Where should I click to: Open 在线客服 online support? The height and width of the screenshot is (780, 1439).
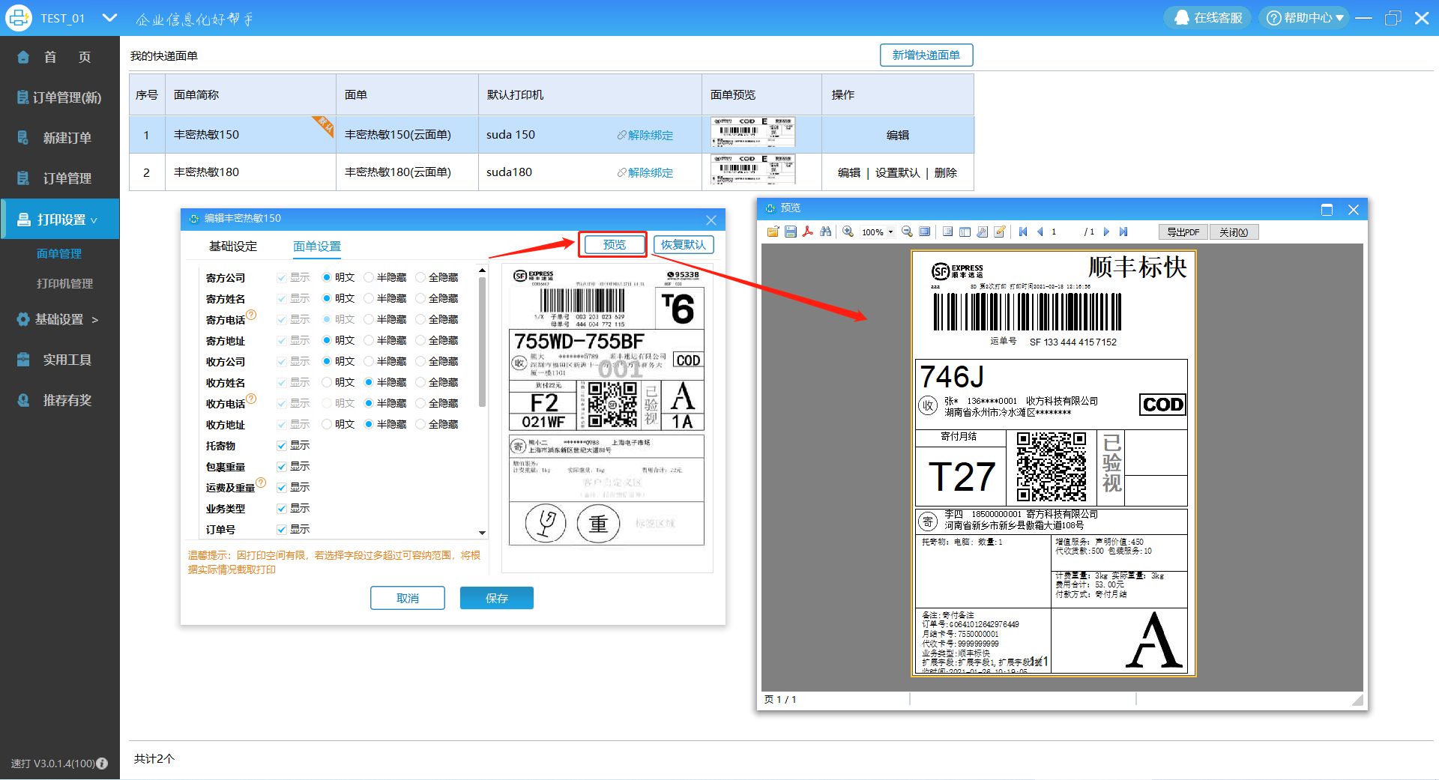click(1207, 17)
